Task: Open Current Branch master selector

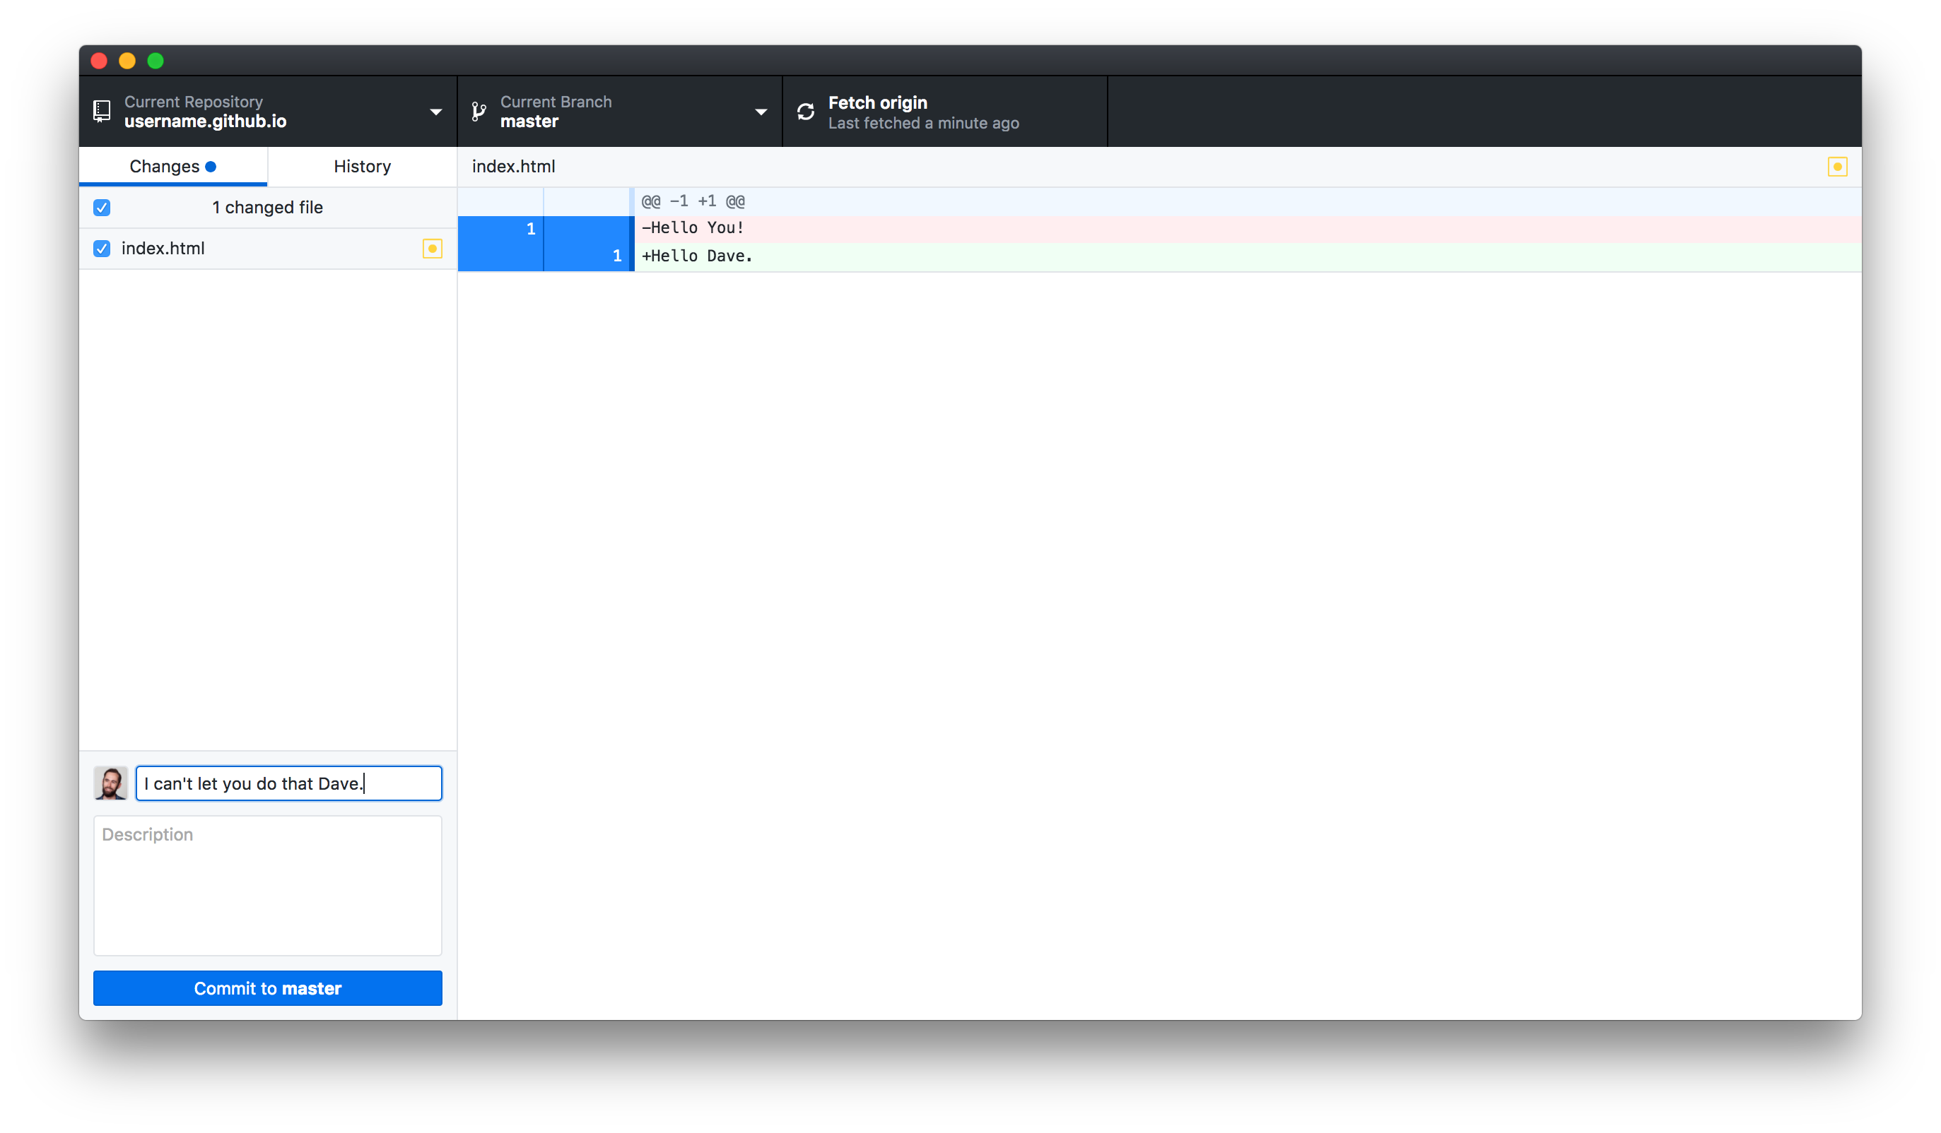Action: [x=620, y=112]
